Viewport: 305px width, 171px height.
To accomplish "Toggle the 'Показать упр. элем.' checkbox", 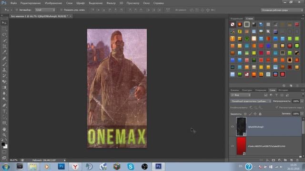I will (x=61, y=10).
